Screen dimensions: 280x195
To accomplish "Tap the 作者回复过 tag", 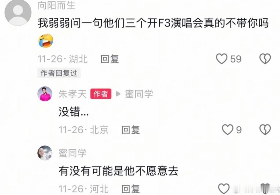I will tap(59, 73).
